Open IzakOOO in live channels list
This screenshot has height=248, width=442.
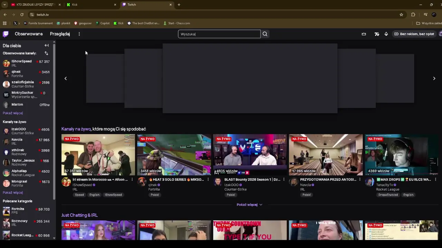[27, 131]
